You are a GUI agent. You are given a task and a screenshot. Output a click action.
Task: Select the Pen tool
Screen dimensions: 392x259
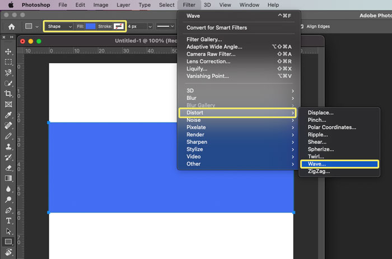tap(8, 210)
